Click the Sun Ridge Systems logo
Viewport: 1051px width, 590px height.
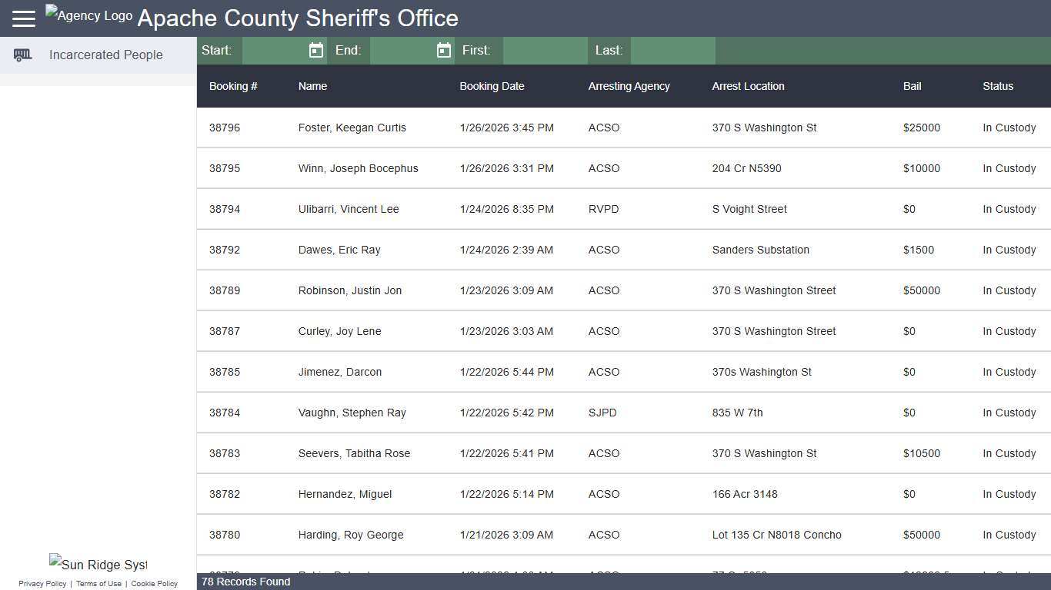pyautogui.click(x=98, y=564)
